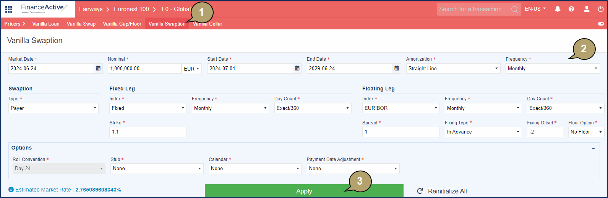608x198 pixels.
Task: Open the user profile icon
Action: coord(587,9)
